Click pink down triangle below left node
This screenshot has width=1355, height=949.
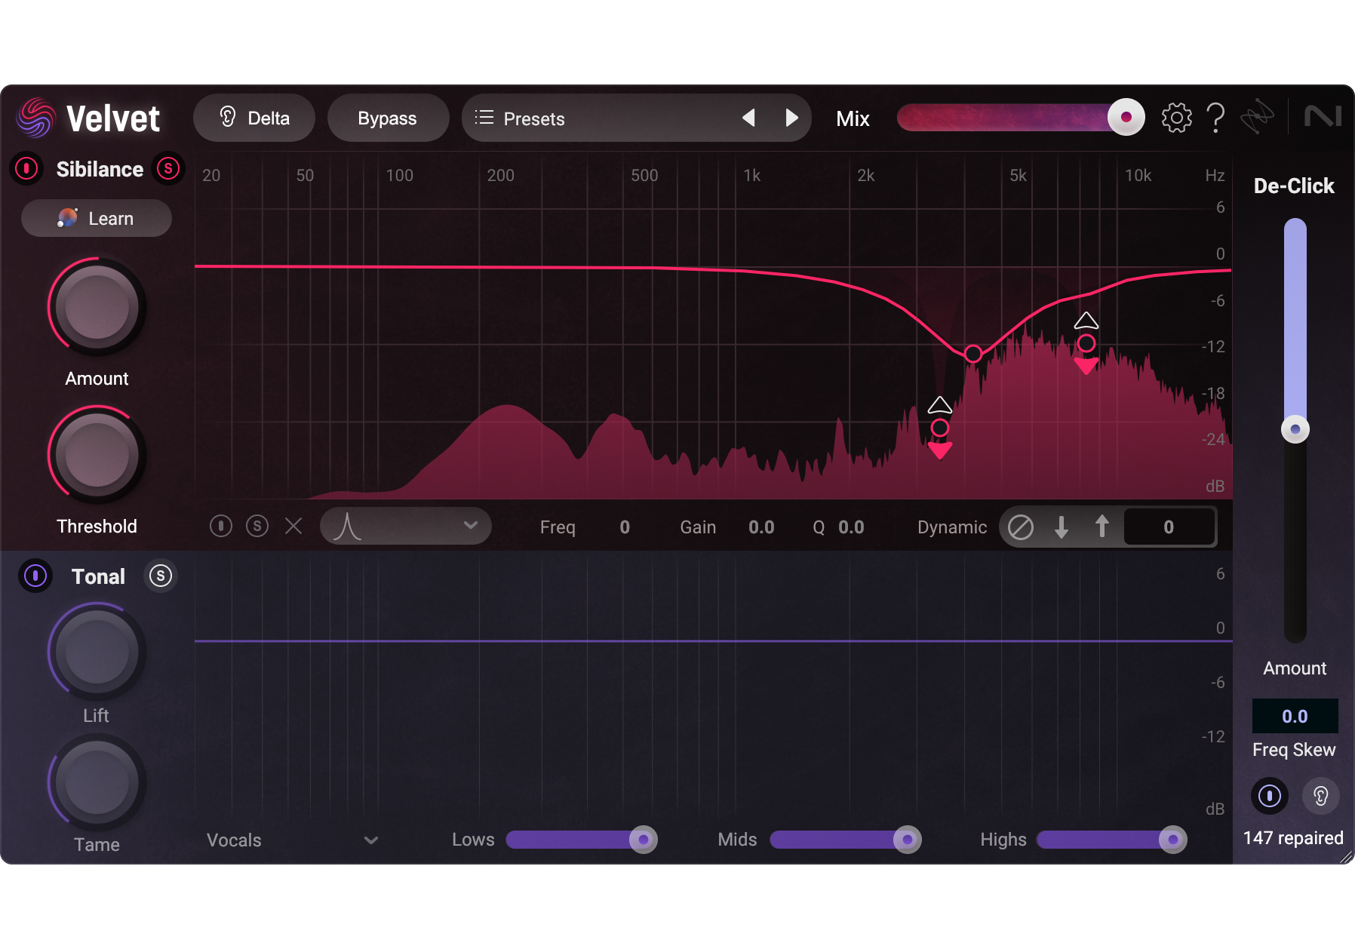tap(939, 450)
